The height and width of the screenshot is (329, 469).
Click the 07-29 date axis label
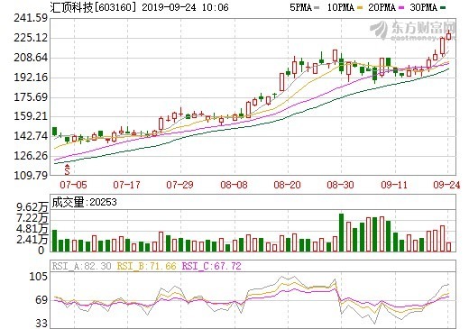pyautogui.click(x=179, y=185)
